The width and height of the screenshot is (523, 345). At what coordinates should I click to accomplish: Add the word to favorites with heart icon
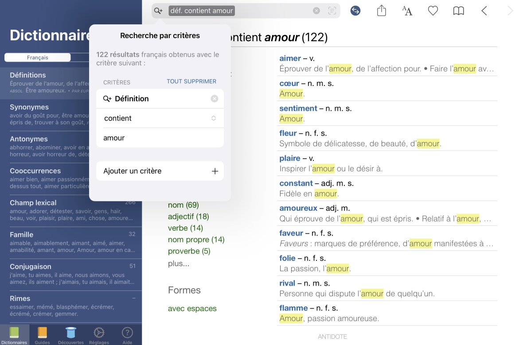click(x=433, y=11)
